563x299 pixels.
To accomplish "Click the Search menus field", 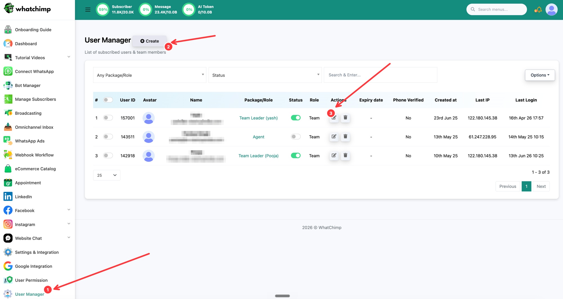I will tap(497, 10).
